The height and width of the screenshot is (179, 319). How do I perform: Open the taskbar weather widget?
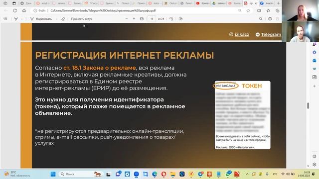17,174
